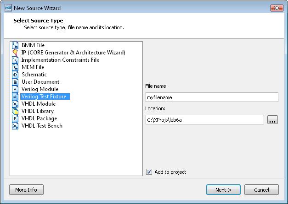The width and height of the screenshot is (288, 204).
Task: Select VHDL Module from the source list
Action: tap(38, 104)
